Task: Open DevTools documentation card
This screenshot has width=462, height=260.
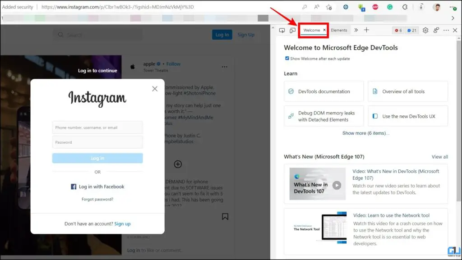Action: pyautogui.click(x=324, y=91)
